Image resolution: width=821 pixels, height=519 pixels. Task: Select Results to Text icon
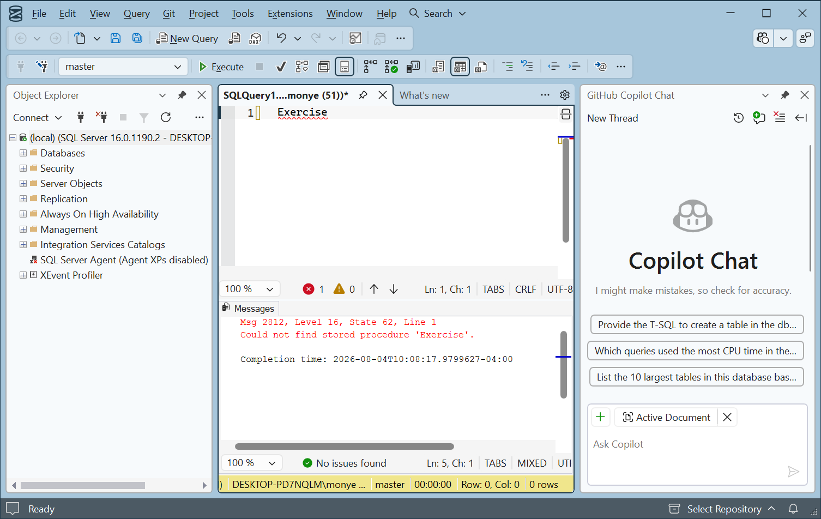pos(438,67)
